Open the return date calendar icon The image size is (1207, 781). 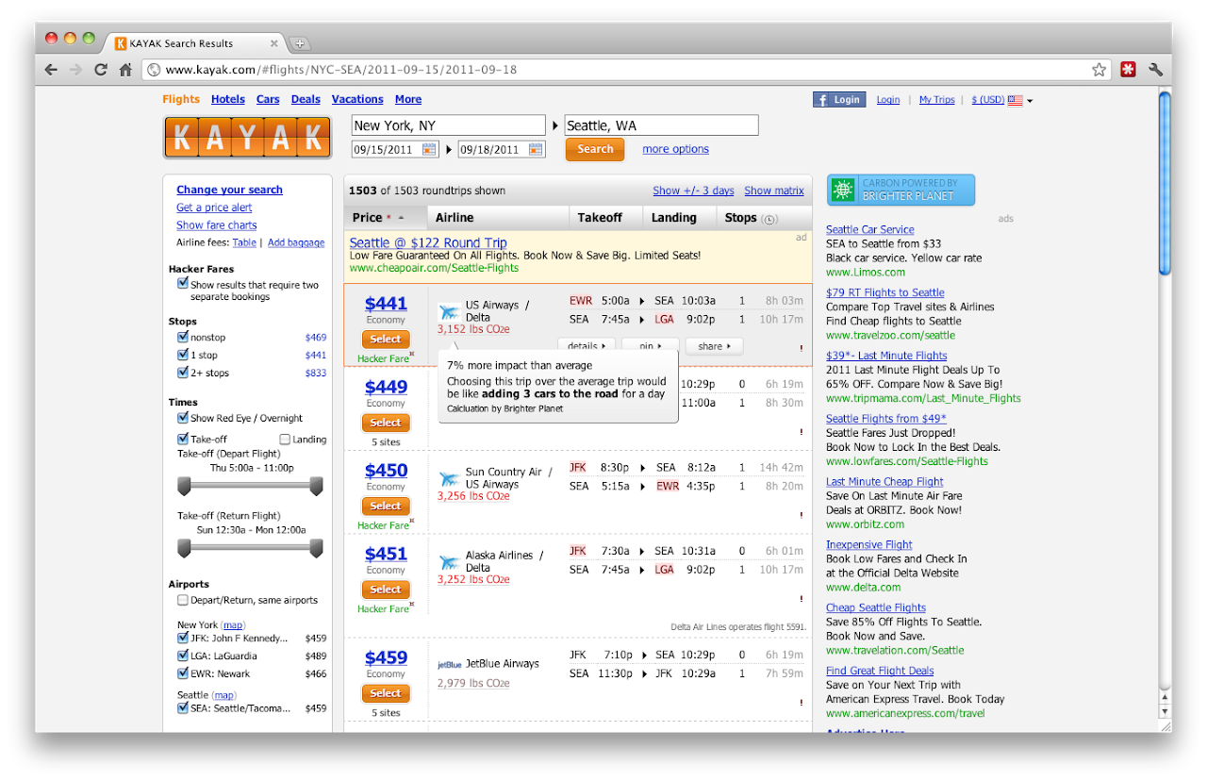[x=536, y=149]
